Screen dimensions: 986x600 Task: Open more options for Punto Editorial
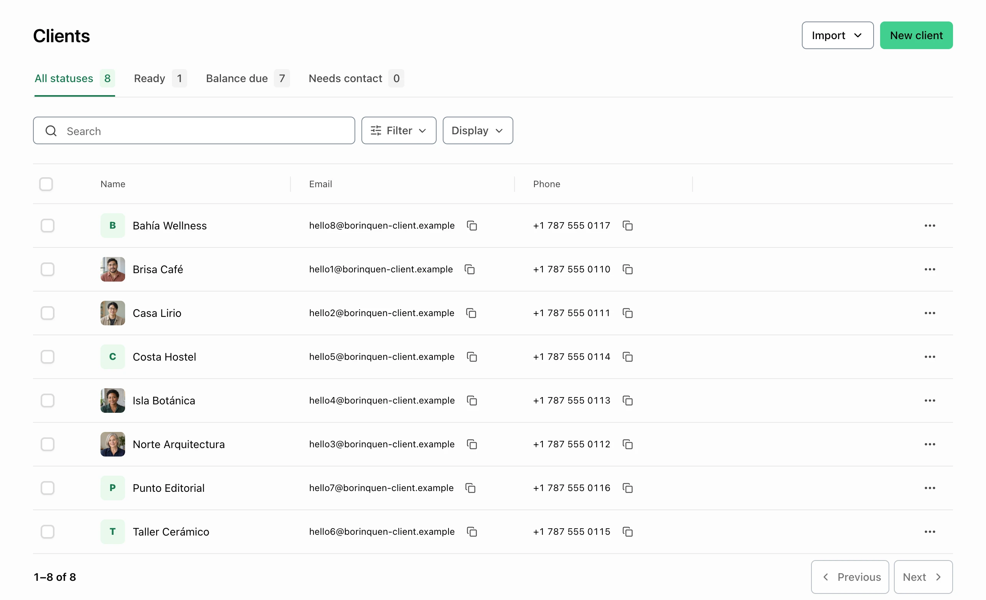coord(930,488)
